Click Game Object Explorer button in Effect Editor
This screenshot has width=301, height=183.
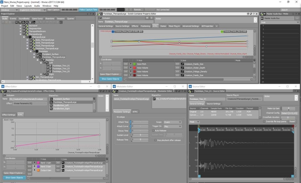pyautogui.click(x=14, y=173)
